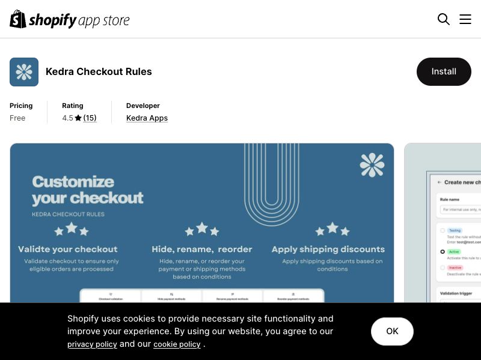The width and height of the screenshot is (481, 360).
Task: Select the Active rule status radio button
Action: click(443, 252)
